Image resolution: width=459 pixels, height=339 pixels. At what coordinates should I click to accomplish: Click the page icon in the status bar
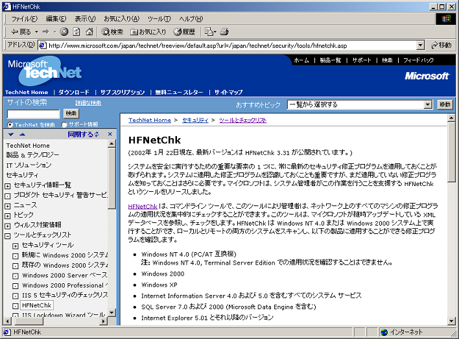coord(7,332)
